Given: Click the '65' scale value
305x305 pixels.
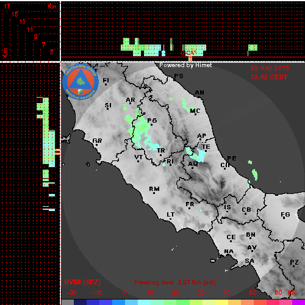Looking at the screenshot, I should point(291,293).
